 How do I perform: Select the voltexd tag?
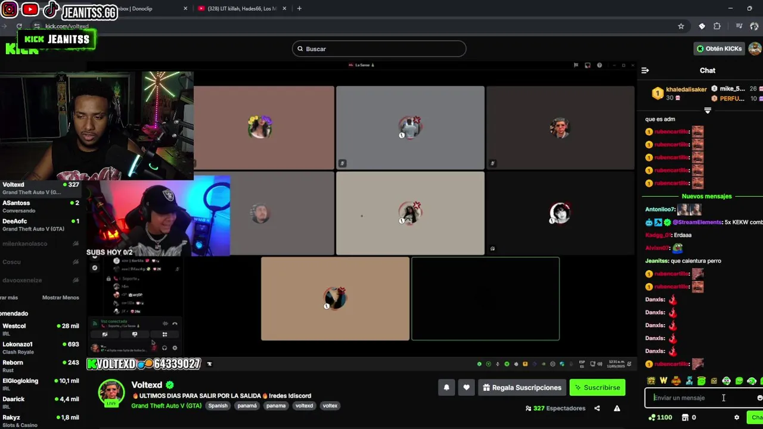304,406
